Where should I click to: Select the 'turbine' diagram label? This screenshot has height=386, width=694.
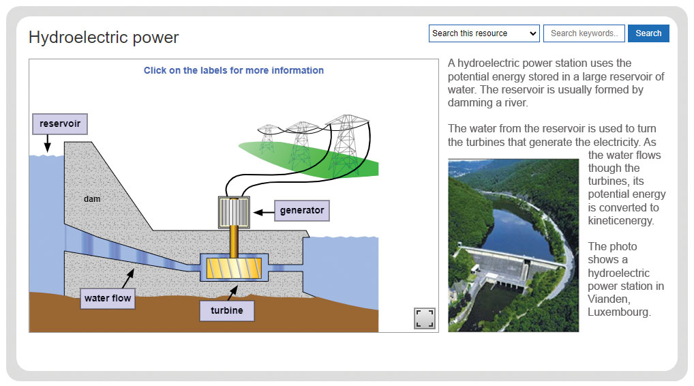click(226, 311)
